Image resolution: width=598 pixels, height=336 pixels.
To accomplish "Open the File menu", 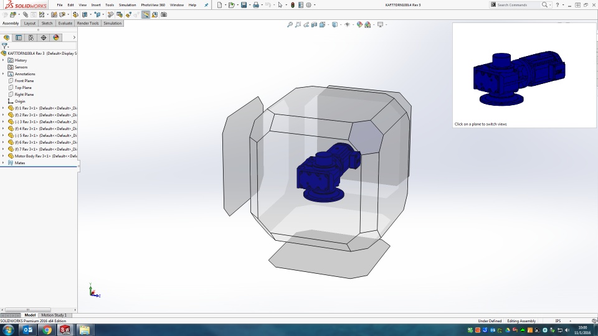I will click(x=60, y=5).
